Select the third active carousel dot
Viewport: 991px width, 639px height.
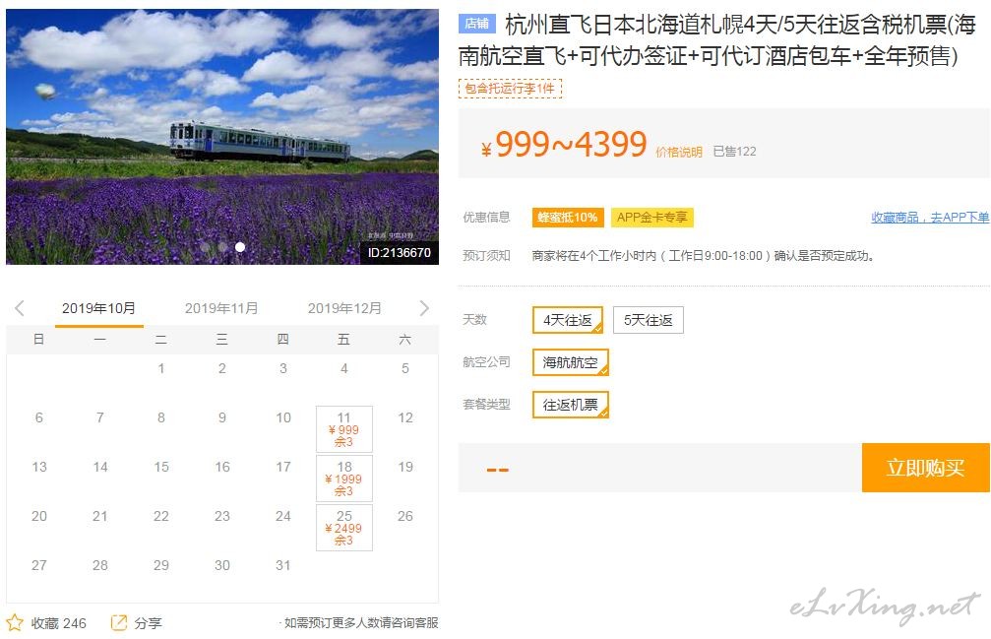pyautogui.click(x=240, y=247)
